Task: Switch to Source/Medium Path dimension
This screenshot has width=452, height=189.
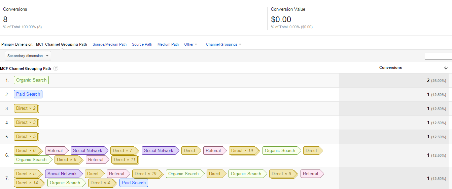Action: point(109,44)
